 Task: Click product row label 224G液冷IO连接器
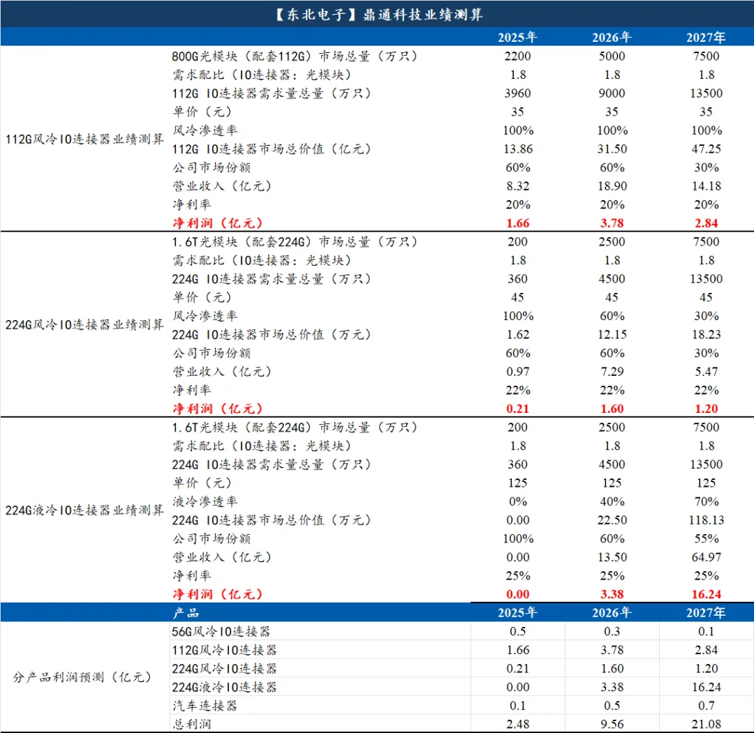coord(225,687)
